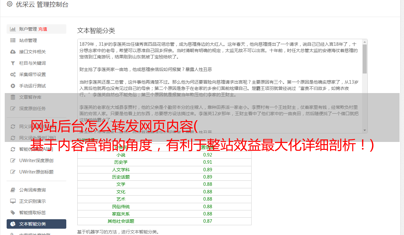Open the 接口文件相关 menu item
404x235 pixels.
coord(33,52)
